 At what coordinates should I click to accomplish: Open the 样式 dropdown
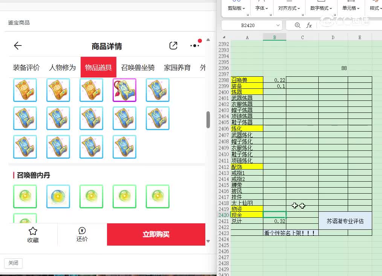click(376, 8)
